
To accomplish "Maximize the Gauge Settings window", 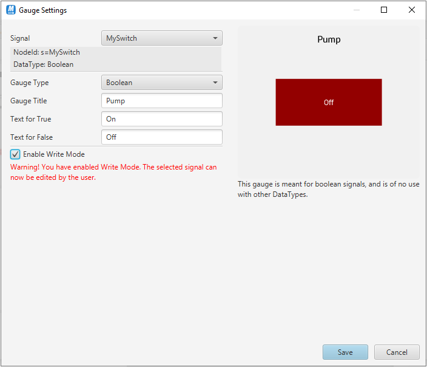I will point(384,10).
